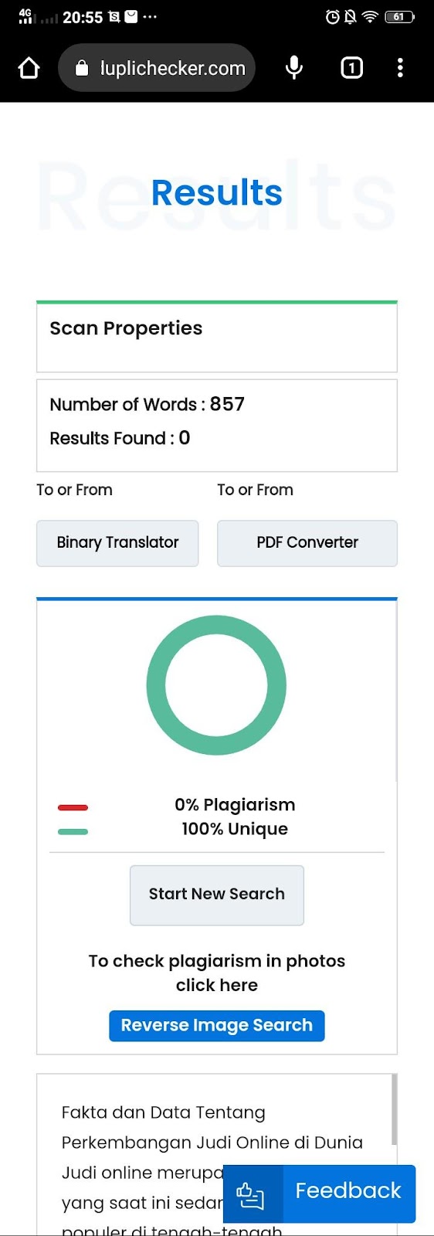Click the Binary Translator button
This screenshot has height=1236, width=434.
coord(117,543)
